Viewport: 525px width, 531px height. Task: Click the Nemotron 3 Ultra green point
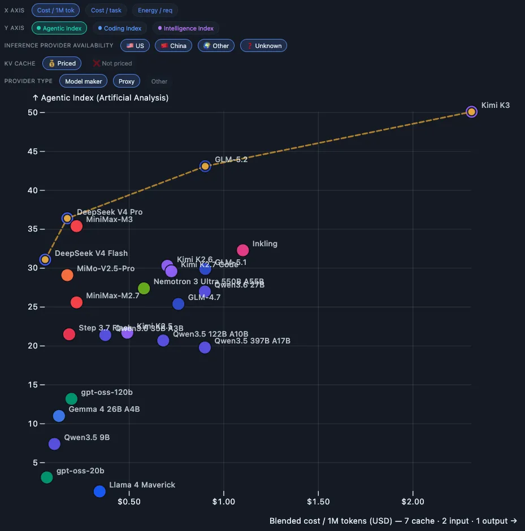(144, 289)
